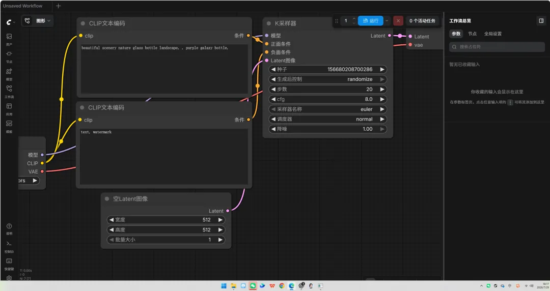This screenshot has height=291, width=550.
Task: Increase cfg value with right arrow
Action: click(x=382, y=99)
